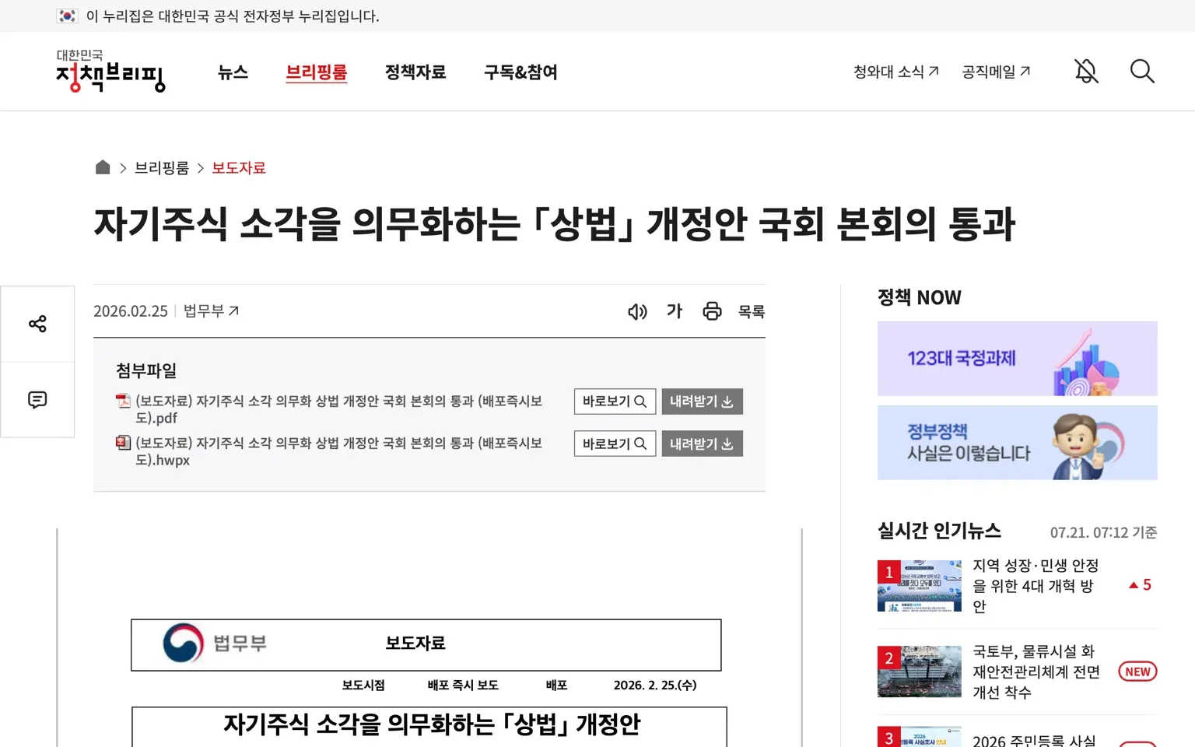
Task: Click the 브리핑룸 breadcrumb
Action: [162, 168]
